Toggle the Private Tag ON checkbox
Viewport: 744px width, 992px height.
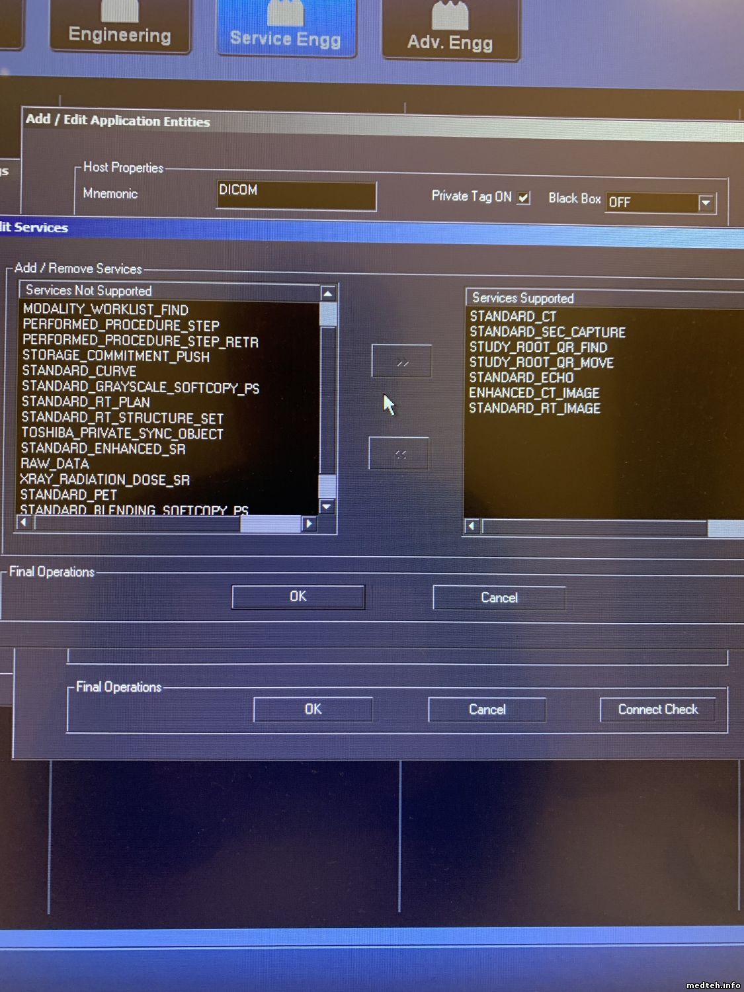coord(524,198)
